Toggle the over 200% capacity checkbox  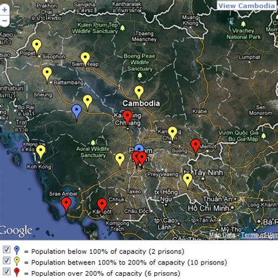coord(6,272)
